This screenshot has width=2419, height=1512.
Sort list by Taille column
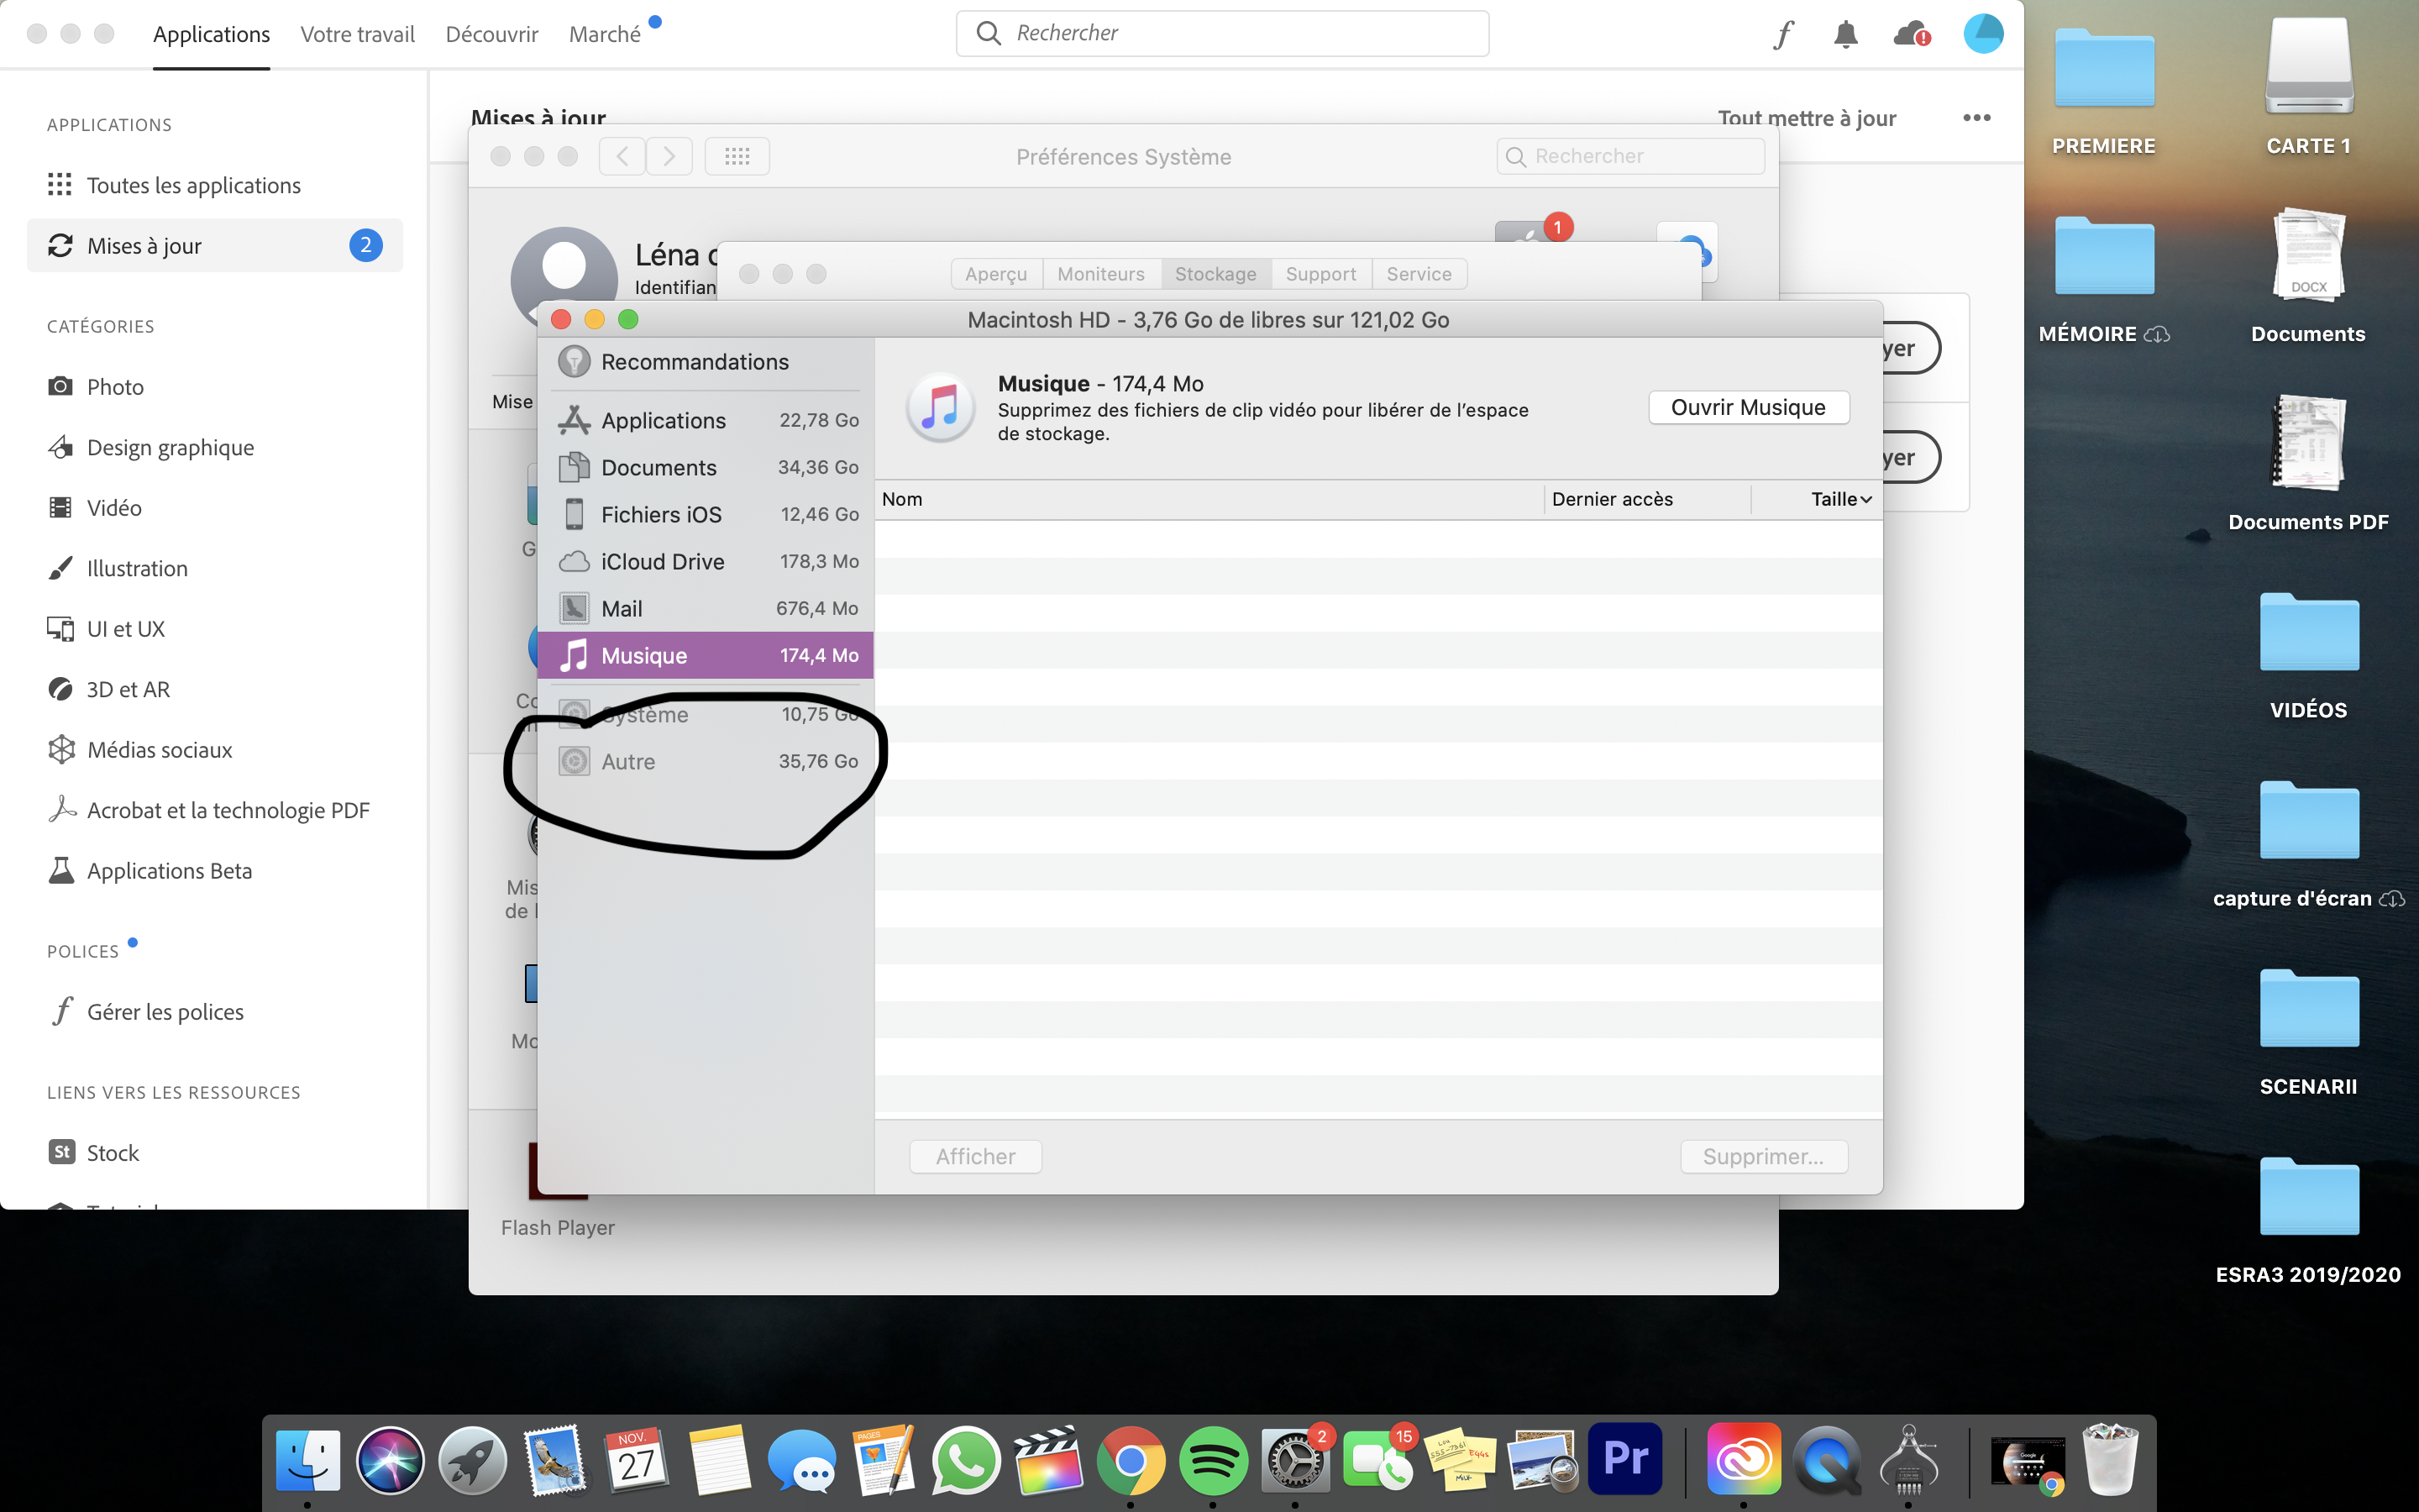click(1839, 499)
